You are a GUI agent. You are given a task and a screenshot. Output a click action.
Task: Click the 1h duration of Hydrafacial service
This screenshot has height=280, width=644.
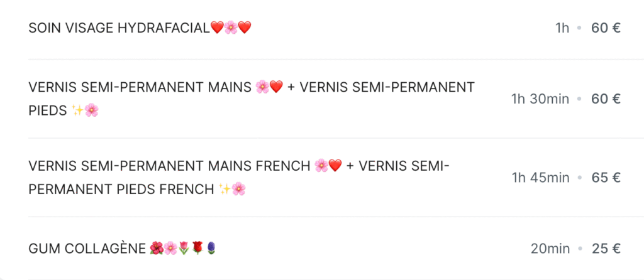pyautogui.click(x=562, y=28)
